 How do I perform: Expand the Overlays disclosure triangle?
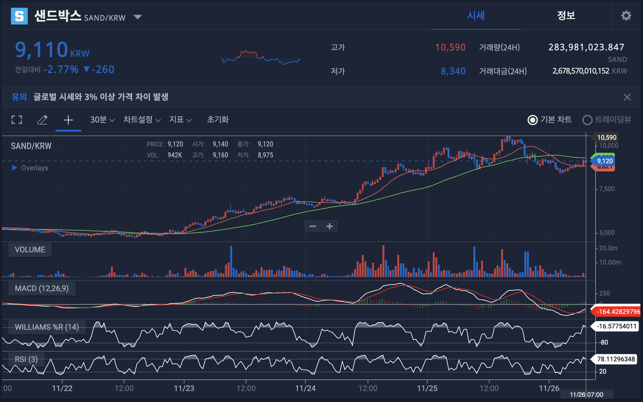(x=15, y=168)
